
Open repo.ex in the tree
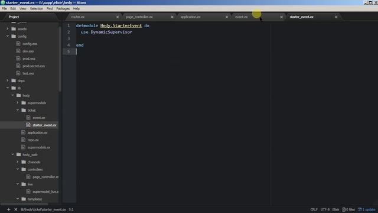tap(33, 140)
